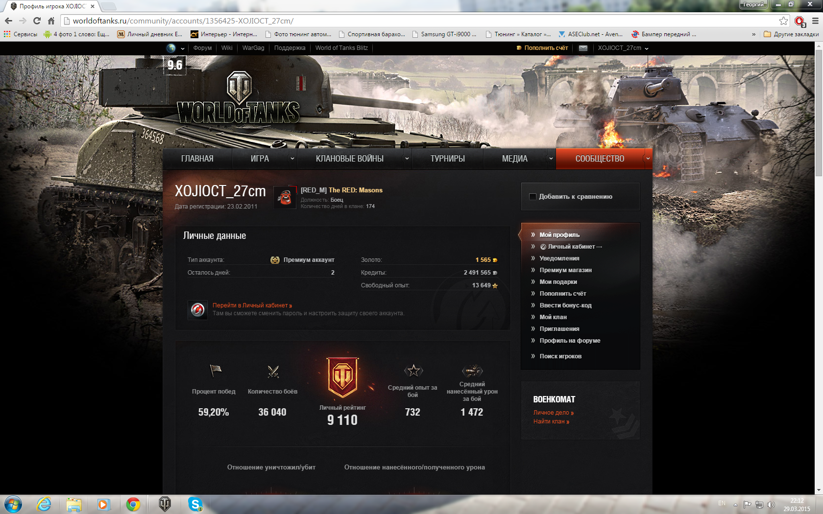This screenshot has width=823, height=514.
Task: Open the globe region selector icon
Action: 171,48
